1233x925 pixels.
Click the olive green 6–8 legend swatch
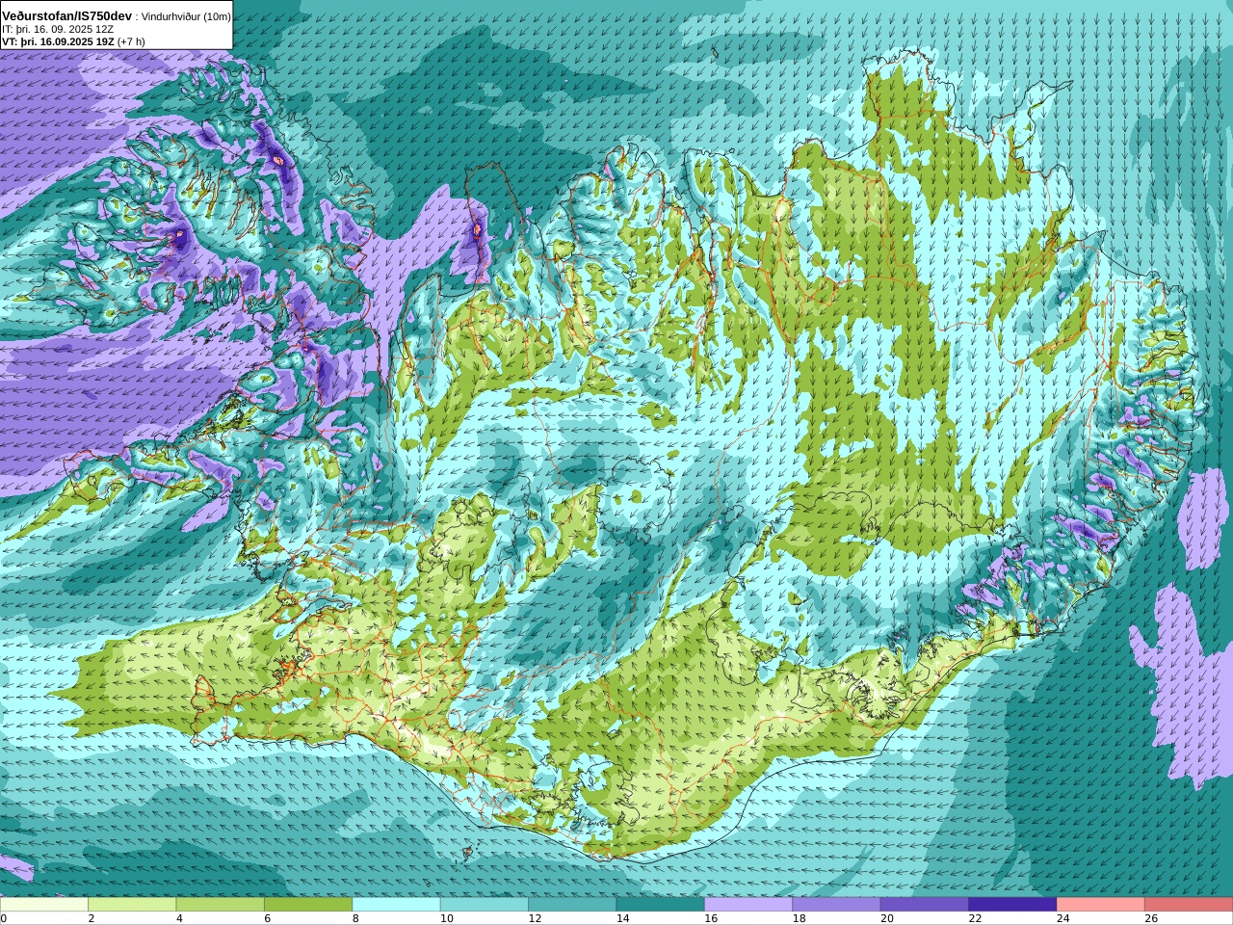[x=308, y=905]
